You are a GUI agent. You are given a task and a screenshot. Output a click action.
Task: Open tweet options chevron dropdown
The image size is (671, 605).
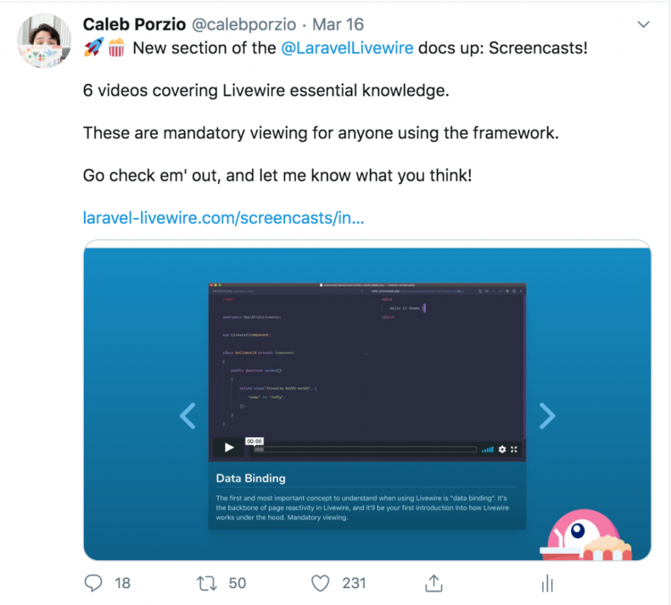[643, 24]
